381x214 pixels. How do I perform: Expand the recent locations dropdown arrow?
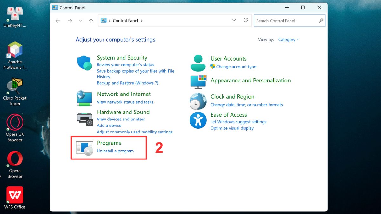tap(80, 21)
